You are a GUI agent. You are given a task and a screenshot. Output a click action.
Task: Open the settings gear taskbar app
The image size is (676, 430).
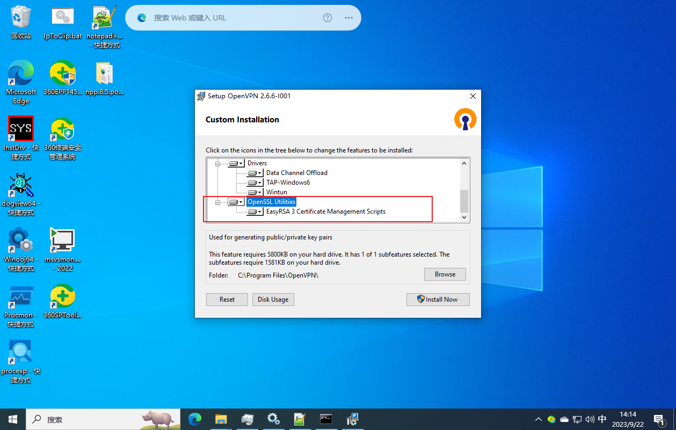tap(273, 419)
